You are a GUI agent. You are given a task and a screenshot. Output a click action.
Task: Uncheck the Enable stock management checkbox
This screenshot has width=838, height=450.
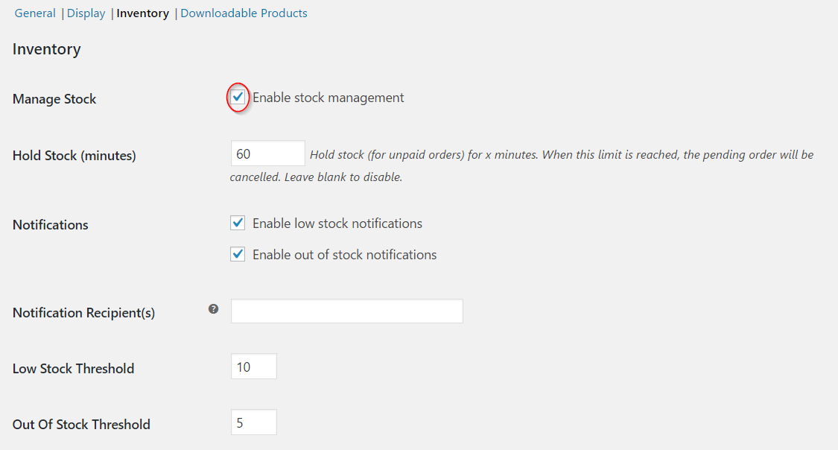tap(238, 98)
